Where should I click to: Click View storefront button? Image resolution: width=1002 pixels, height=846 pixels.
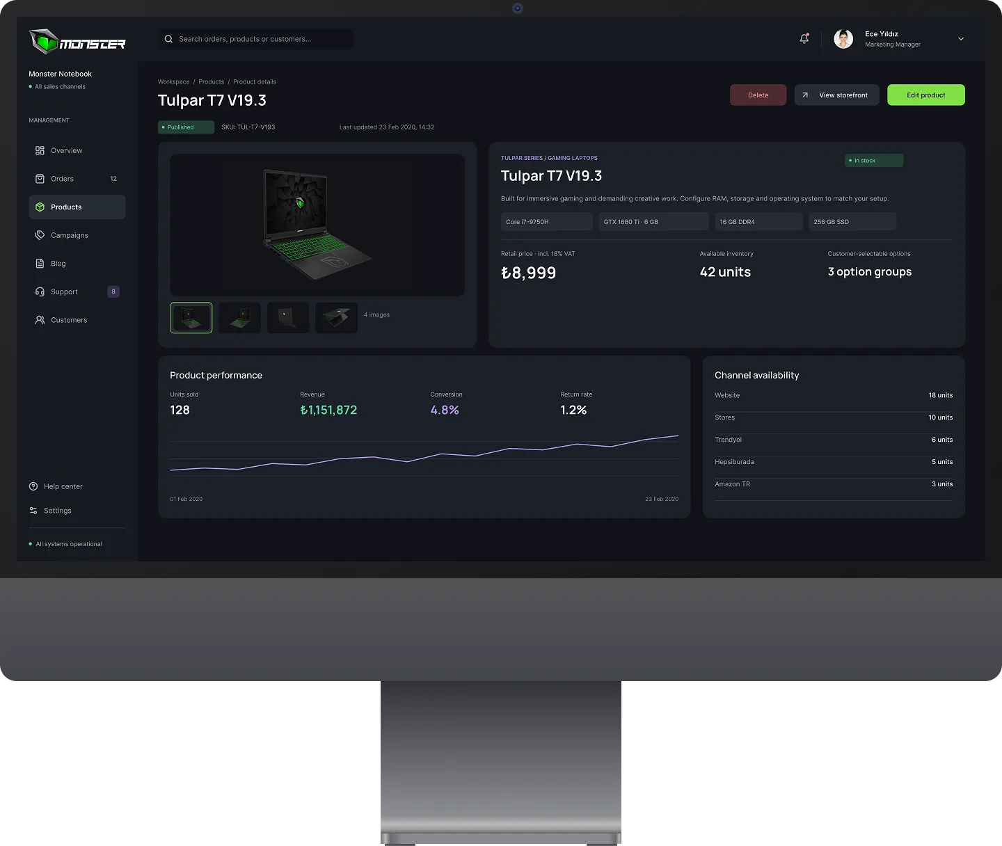pos(836,95)
